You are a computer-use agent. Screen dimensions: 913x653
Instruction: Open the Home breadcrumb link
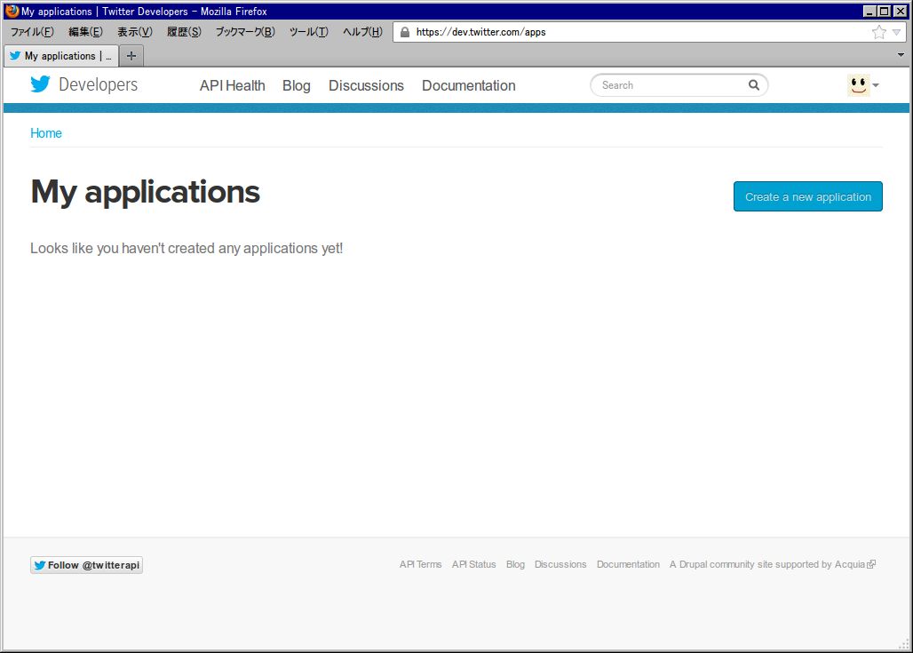click(x=46, y=133)
